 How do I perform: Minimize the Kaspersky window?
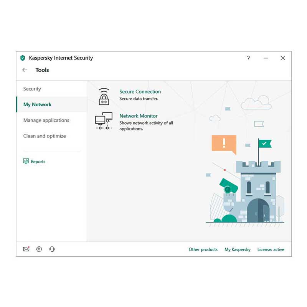(x=266, y=58)
